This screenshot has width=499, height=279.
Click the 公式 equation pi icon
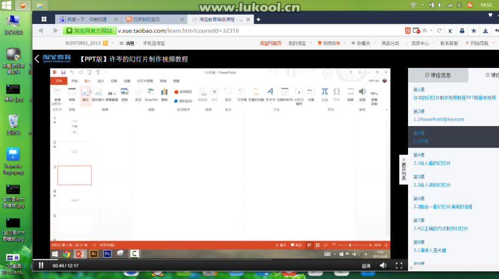[325, 95]
